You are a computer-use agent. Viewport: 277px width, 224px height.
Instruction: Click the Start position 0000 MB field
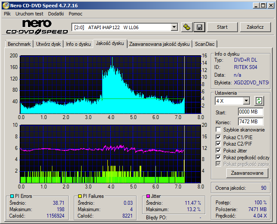250,112
